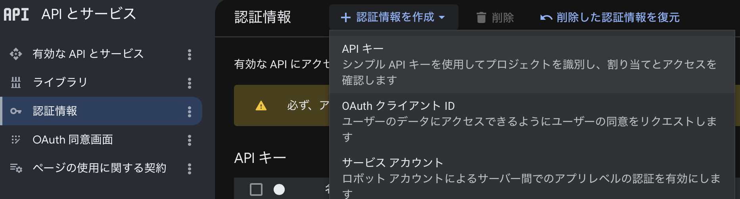Click the yellow warning triangle icon
This screenshot has width=740, height=199.
pyautogui.click(x=261, y=105)
